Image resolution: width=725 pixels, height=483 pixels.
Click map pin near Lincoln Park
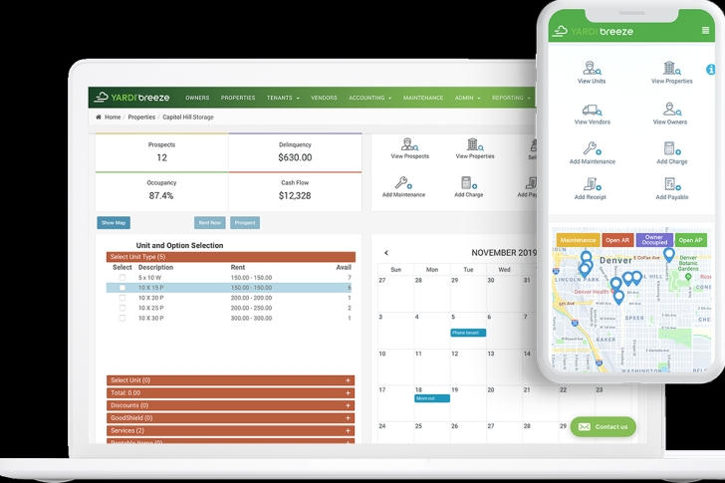tap(585, 270)
